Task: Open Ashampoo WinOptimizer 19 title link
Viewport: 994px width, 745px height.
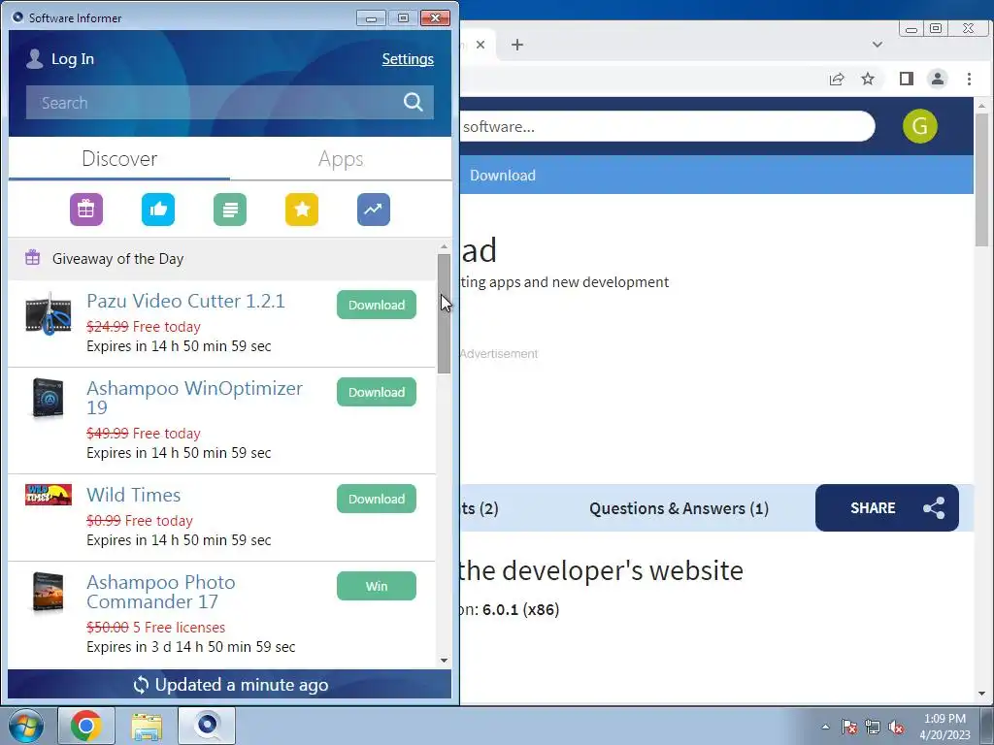Action: point(194,397)
